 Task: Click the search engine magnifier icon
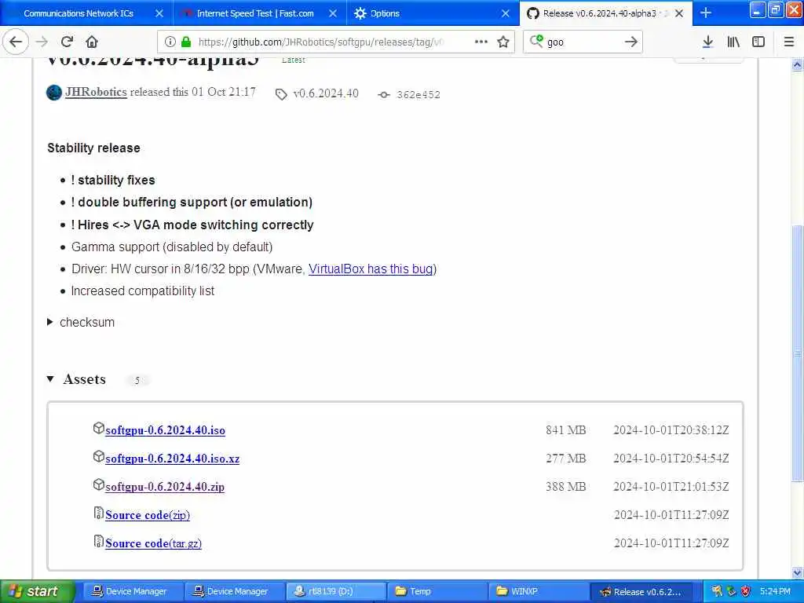click(536, 41)
